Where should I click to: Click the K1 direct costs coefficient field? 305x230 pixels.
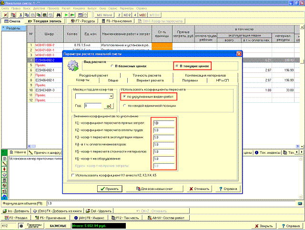(x=163, y=123)
